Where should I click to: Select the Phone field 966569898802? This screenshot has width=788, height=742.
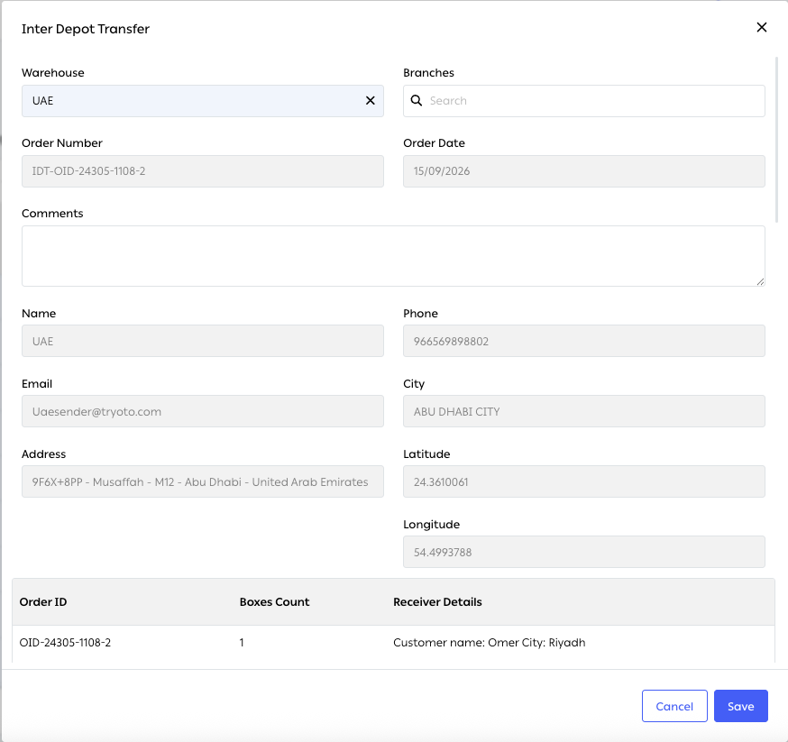coord(584,341)
